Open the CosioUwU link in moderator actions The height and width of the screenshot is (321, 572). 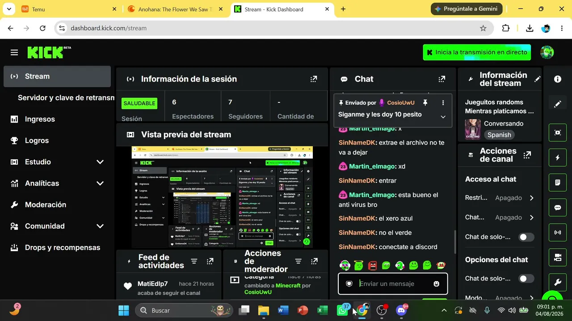click(258, 292)
